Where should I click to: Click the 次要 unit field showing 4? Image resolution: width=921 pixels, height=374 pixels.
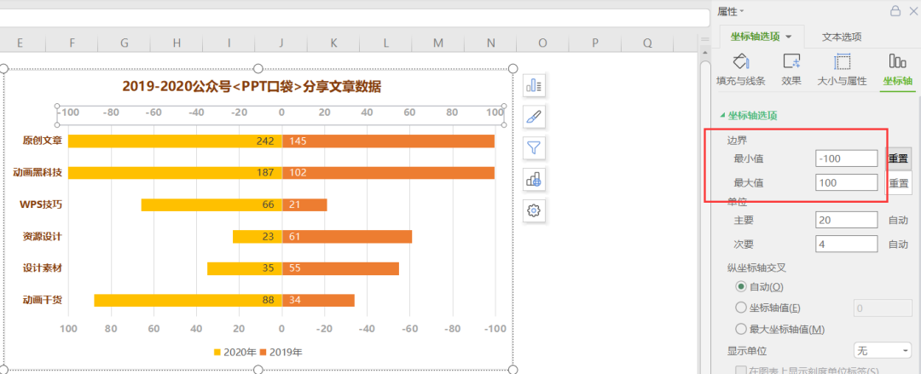[x=847, y=244]
